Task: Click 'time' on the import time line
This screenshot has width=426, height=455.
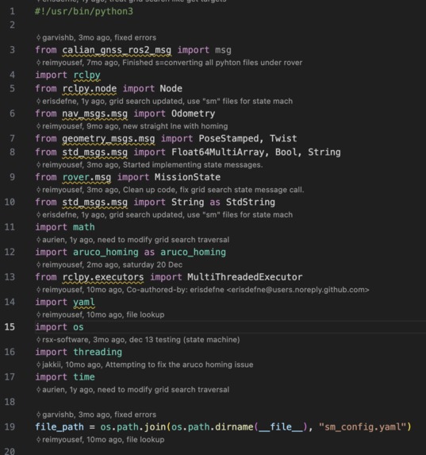Action: pos(84,377)
